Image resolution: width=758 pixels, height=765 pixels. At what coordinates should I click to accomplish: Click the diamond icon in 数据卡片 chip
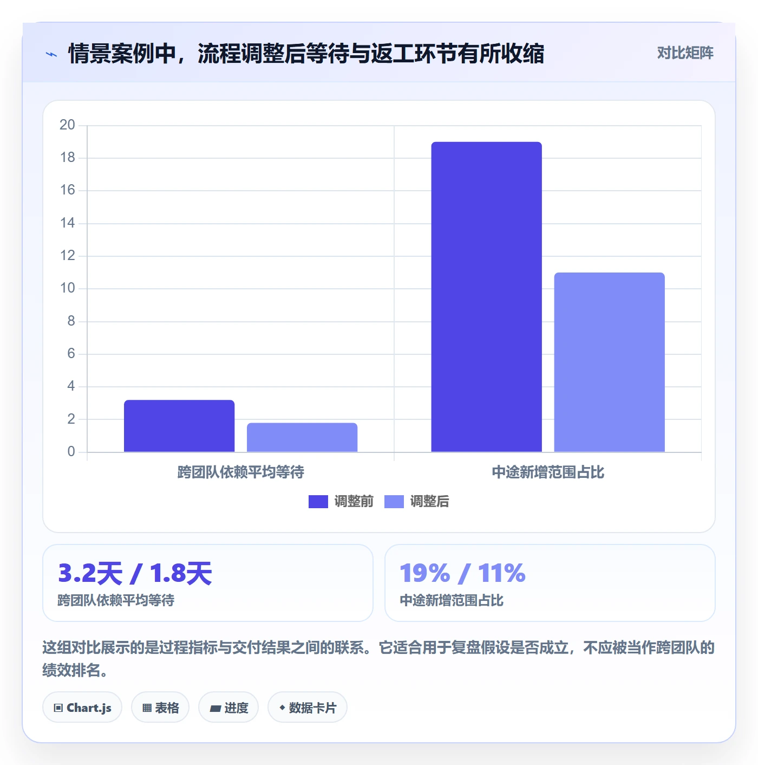(x=282, y=708)
